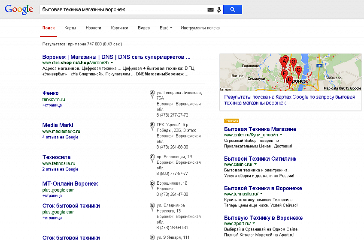
Task: Open 4 отзыва на Google for Media Markt
Action: click(61, 137)
